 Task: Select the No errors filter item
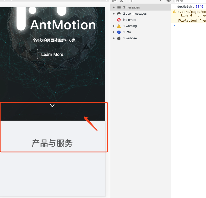[x=129, y=20]
